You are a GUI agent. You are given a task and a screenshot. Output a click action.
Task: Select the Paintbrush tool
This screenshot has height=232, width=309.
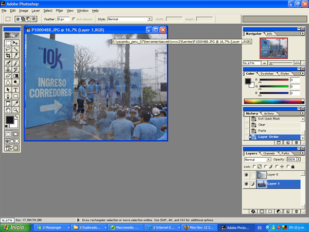[15, 63]
